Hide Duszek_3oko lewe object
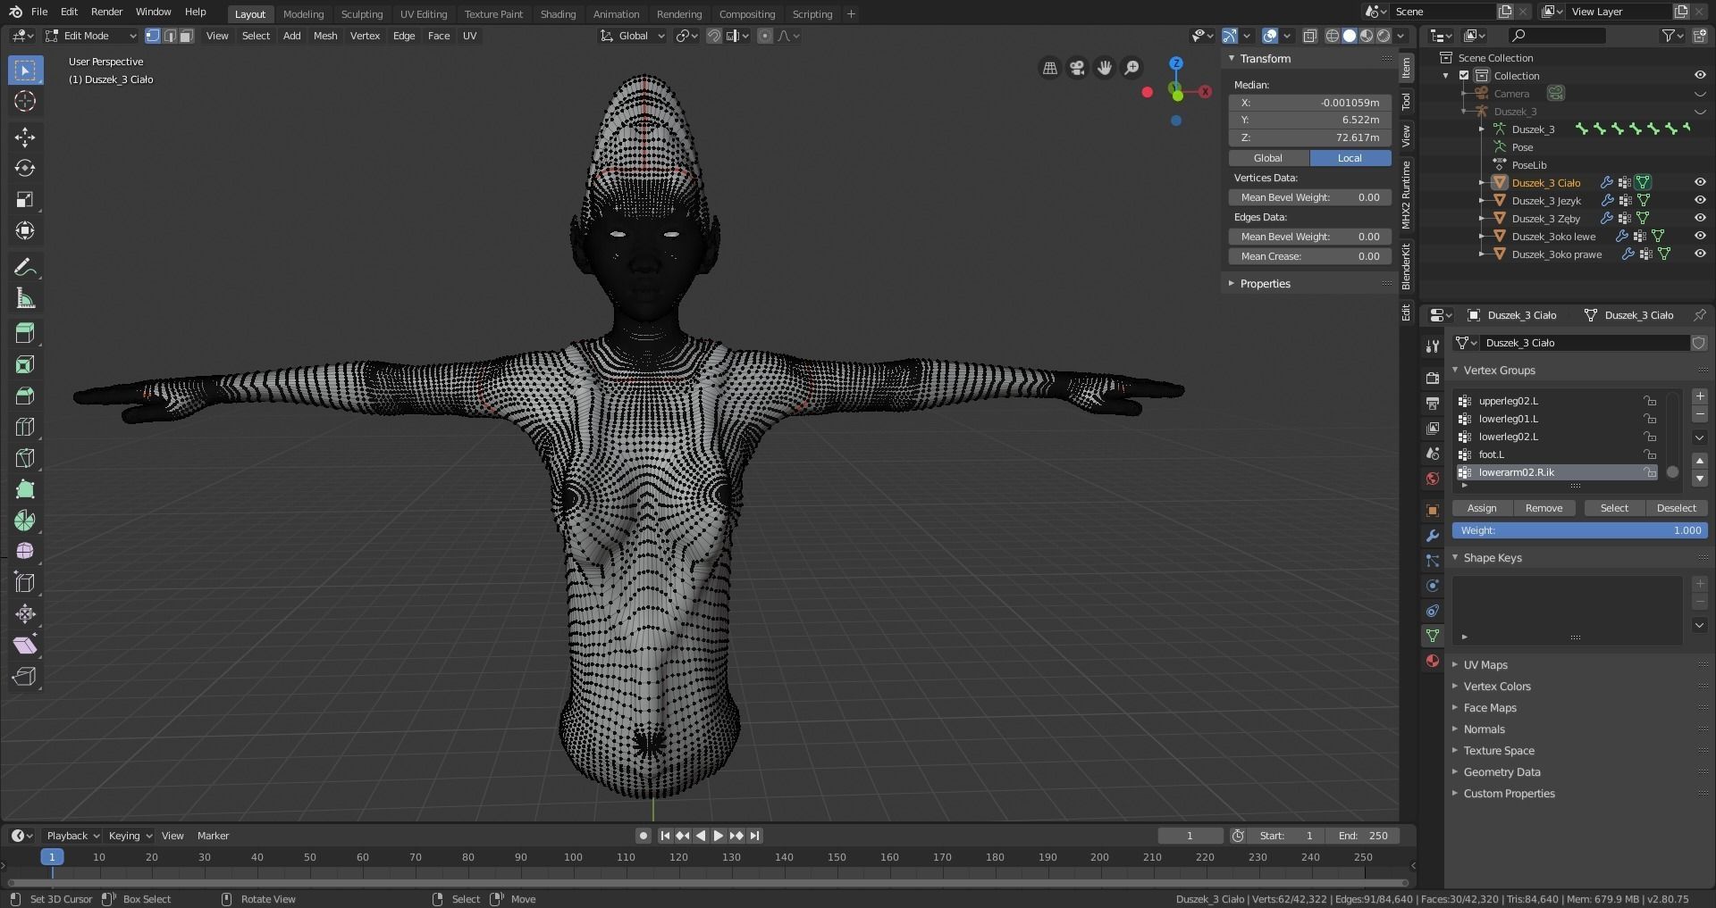1716x908 pixels. click(1700, 236)
